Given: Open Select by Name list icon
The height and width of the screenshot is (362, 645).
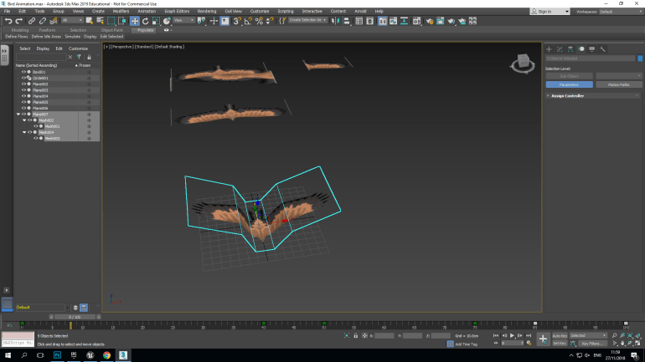Looking at the screenshot, I should [100, 21].
